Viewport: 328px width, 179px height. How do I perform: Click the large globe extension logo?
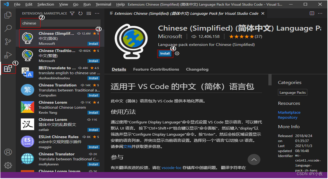(x=131, y=41)
